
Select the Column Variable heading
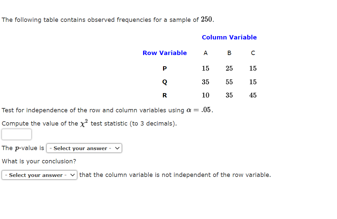point(229,37)
